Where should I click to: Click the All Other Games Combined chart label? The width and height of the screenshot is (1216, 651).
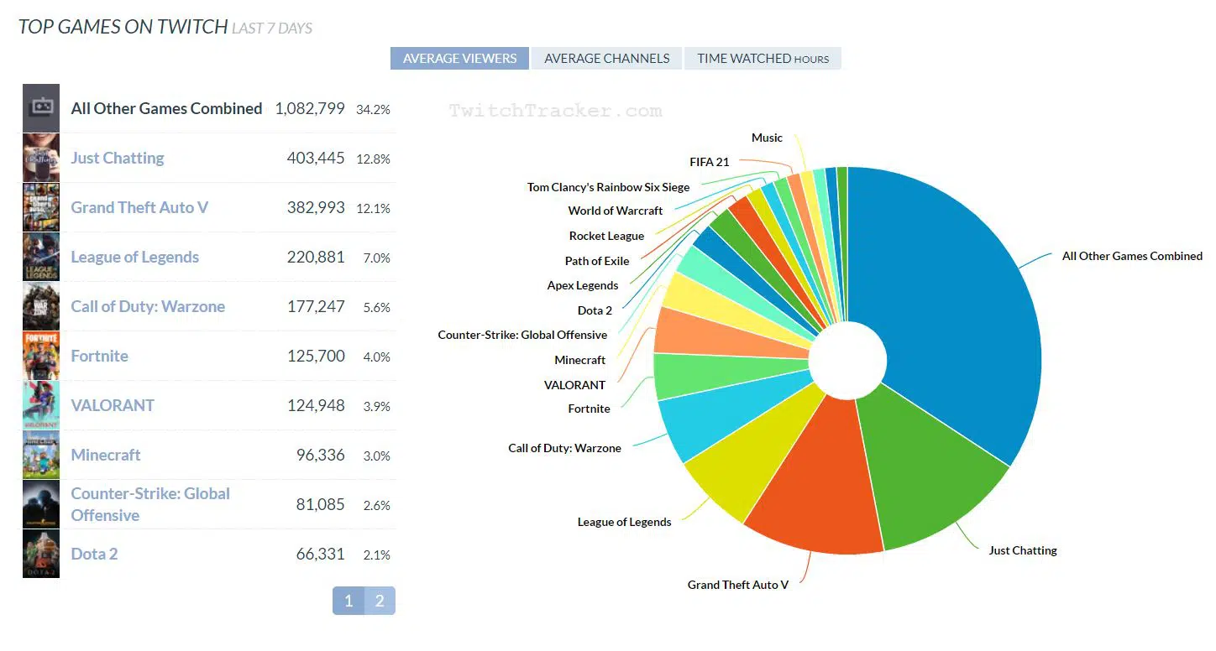pos(1132,256)
